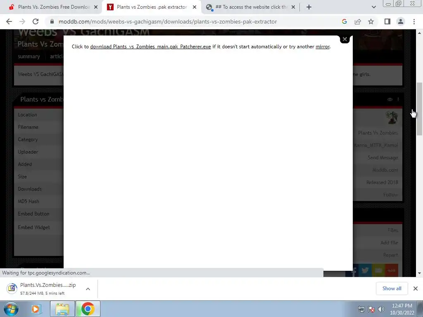Viewport: 423px width, 317px height.
Task: Close the Plants Vs. Zombies Free Download tab
Action: click(x=96, y=7)
